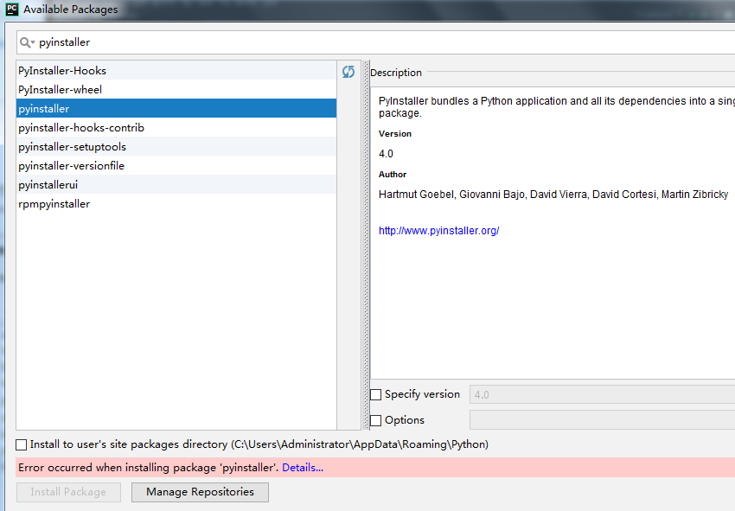Click the error message text about 'pyinstaller'
This screenshot has width=735, height=511.
click(148, 468)
